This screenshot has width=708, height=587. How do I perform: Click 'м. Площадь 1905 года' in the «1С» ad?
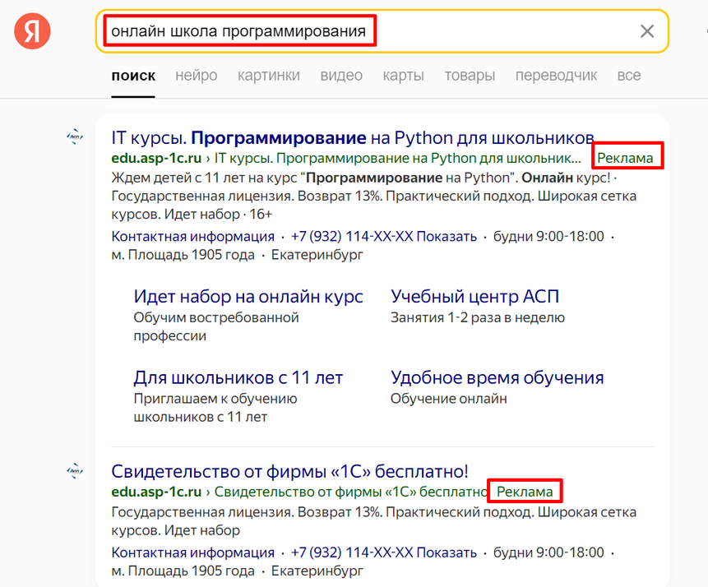pos(183,571)
